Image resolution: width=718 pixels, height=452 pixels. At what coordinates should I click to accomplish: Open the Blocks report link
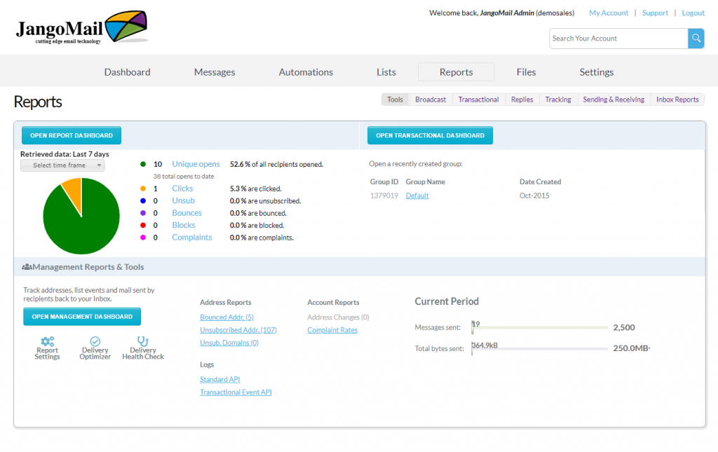coord(184,225)
